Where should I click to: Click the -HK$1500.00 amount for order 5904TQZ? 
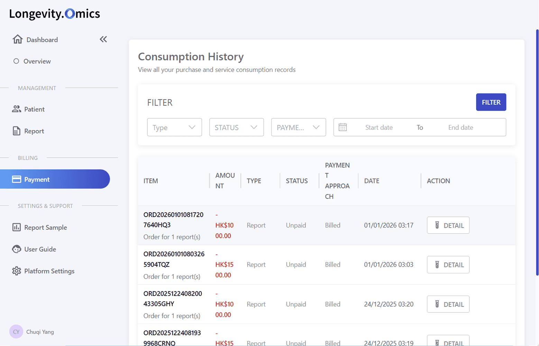(x=224, y=265)
